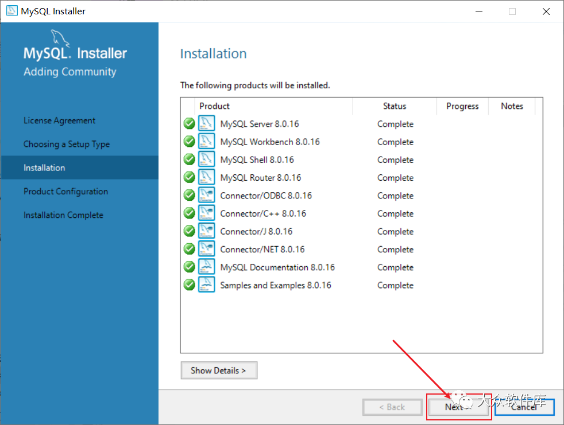This screenshot has height=425, width=564.
Task: Select the Samples and Examples 8.0.16 row text
Action: [276, 286]
